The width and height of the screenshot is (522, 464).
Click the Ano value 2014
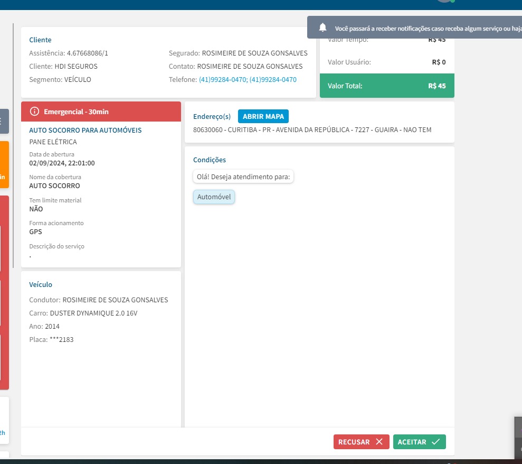point(52,327)
